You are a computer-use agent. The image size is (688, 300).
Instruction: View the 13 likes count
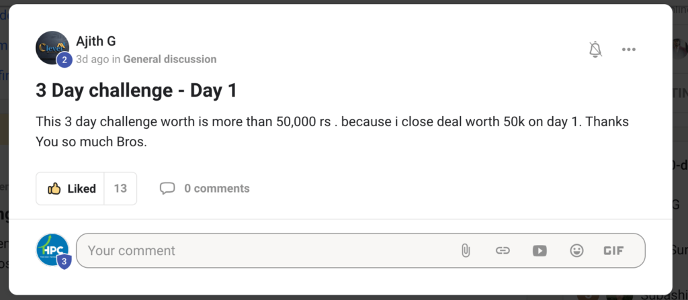click(120, 189)
